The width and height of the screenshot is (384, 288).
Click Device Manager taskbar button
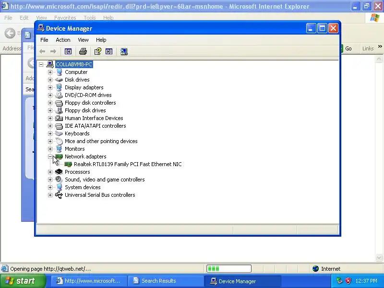242,281
